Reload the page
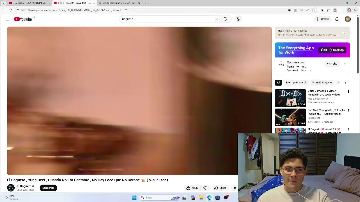The image size is (360, 202). (10, 10)
